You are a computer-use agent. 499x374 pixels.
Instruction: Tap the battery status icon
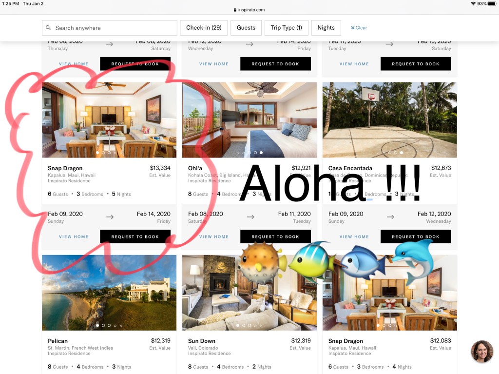click(x=492, y=3)
